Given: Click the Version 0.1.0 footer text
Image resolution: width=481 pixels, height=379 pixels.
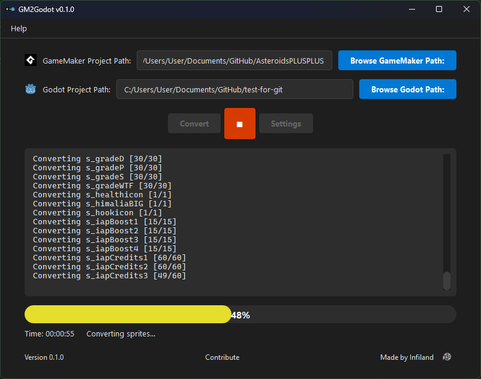Looking at the screenshot, I should pyautogui.click(x=44, y=357).
